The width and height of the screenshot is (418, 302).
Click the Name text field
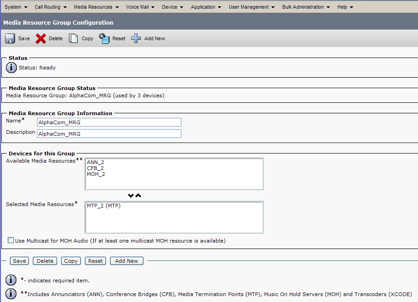(x=109, y=122)
